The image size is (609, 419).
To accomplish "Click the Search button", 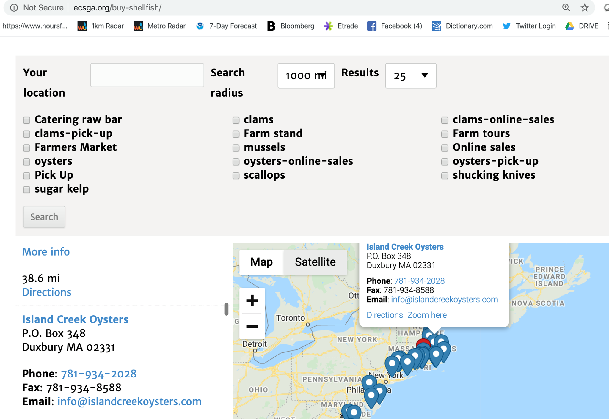I will tap(44, 217).
